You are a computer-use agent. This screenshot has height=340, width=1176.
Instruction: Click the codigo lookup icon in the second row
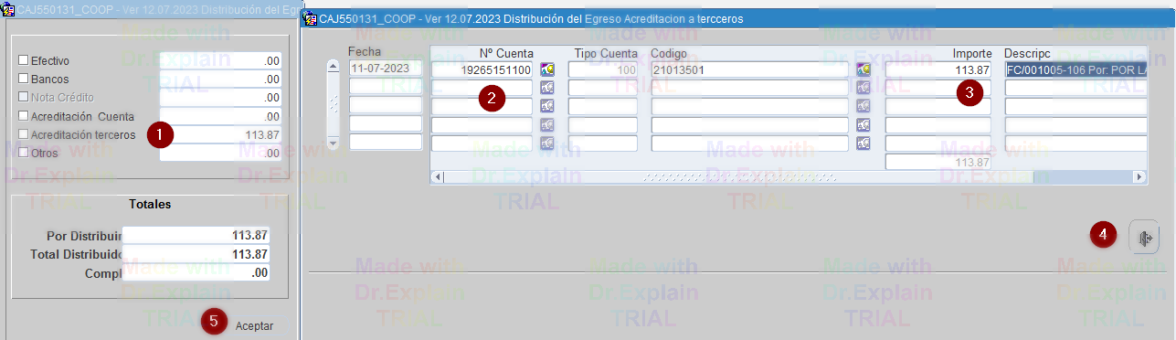pyautogui.click(x=863, y=88)
